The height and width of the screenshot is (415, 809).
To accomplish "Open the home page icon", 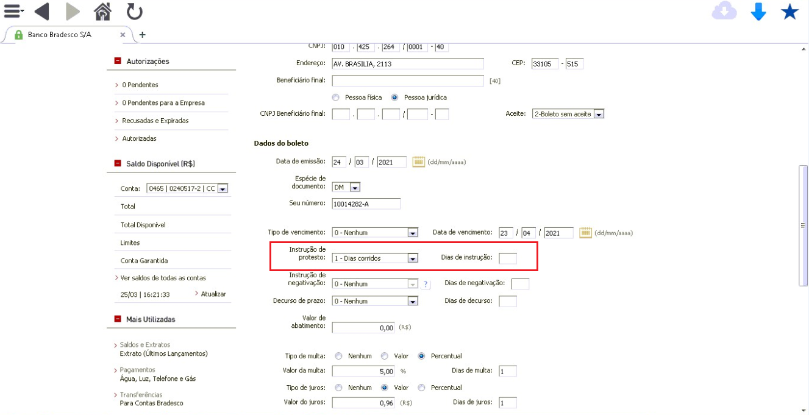I will coord(102,11).
